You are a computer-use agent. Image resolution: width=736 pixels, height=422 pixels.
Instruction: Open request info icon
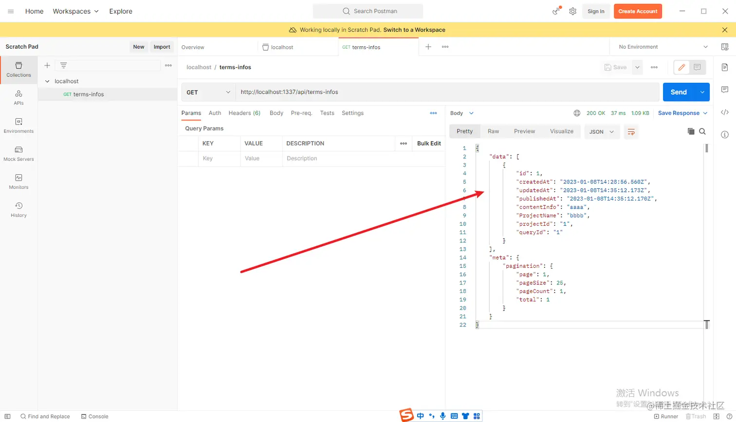(x=725, y=135)
